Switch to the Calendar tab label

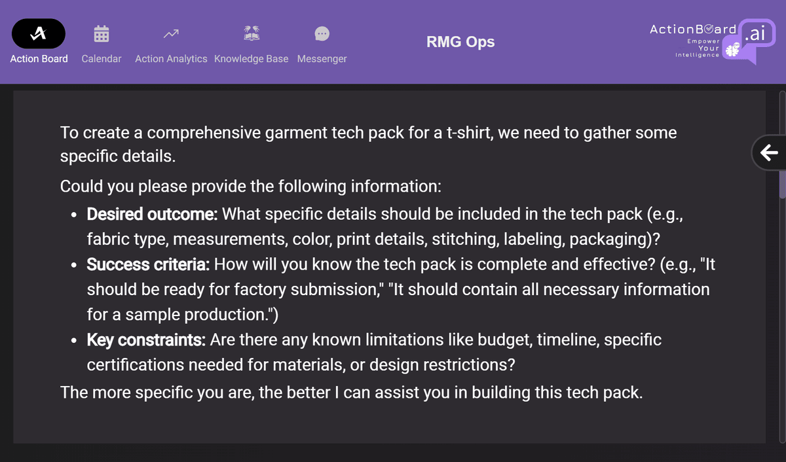[102, 59]
